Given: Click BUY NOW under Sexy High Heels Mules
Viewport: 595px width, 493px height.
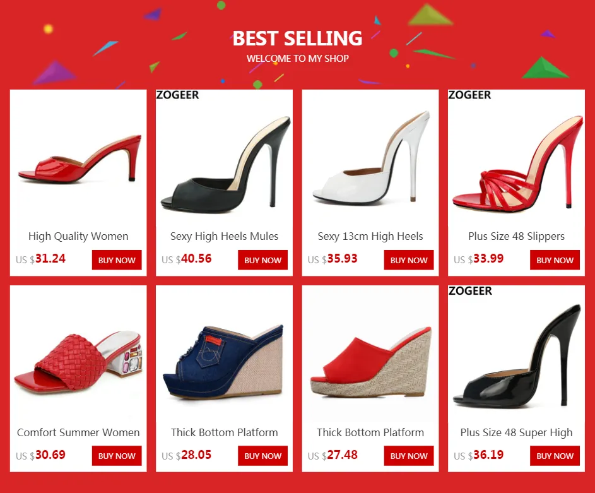Looking at the screenshot, I should point(262,260).
